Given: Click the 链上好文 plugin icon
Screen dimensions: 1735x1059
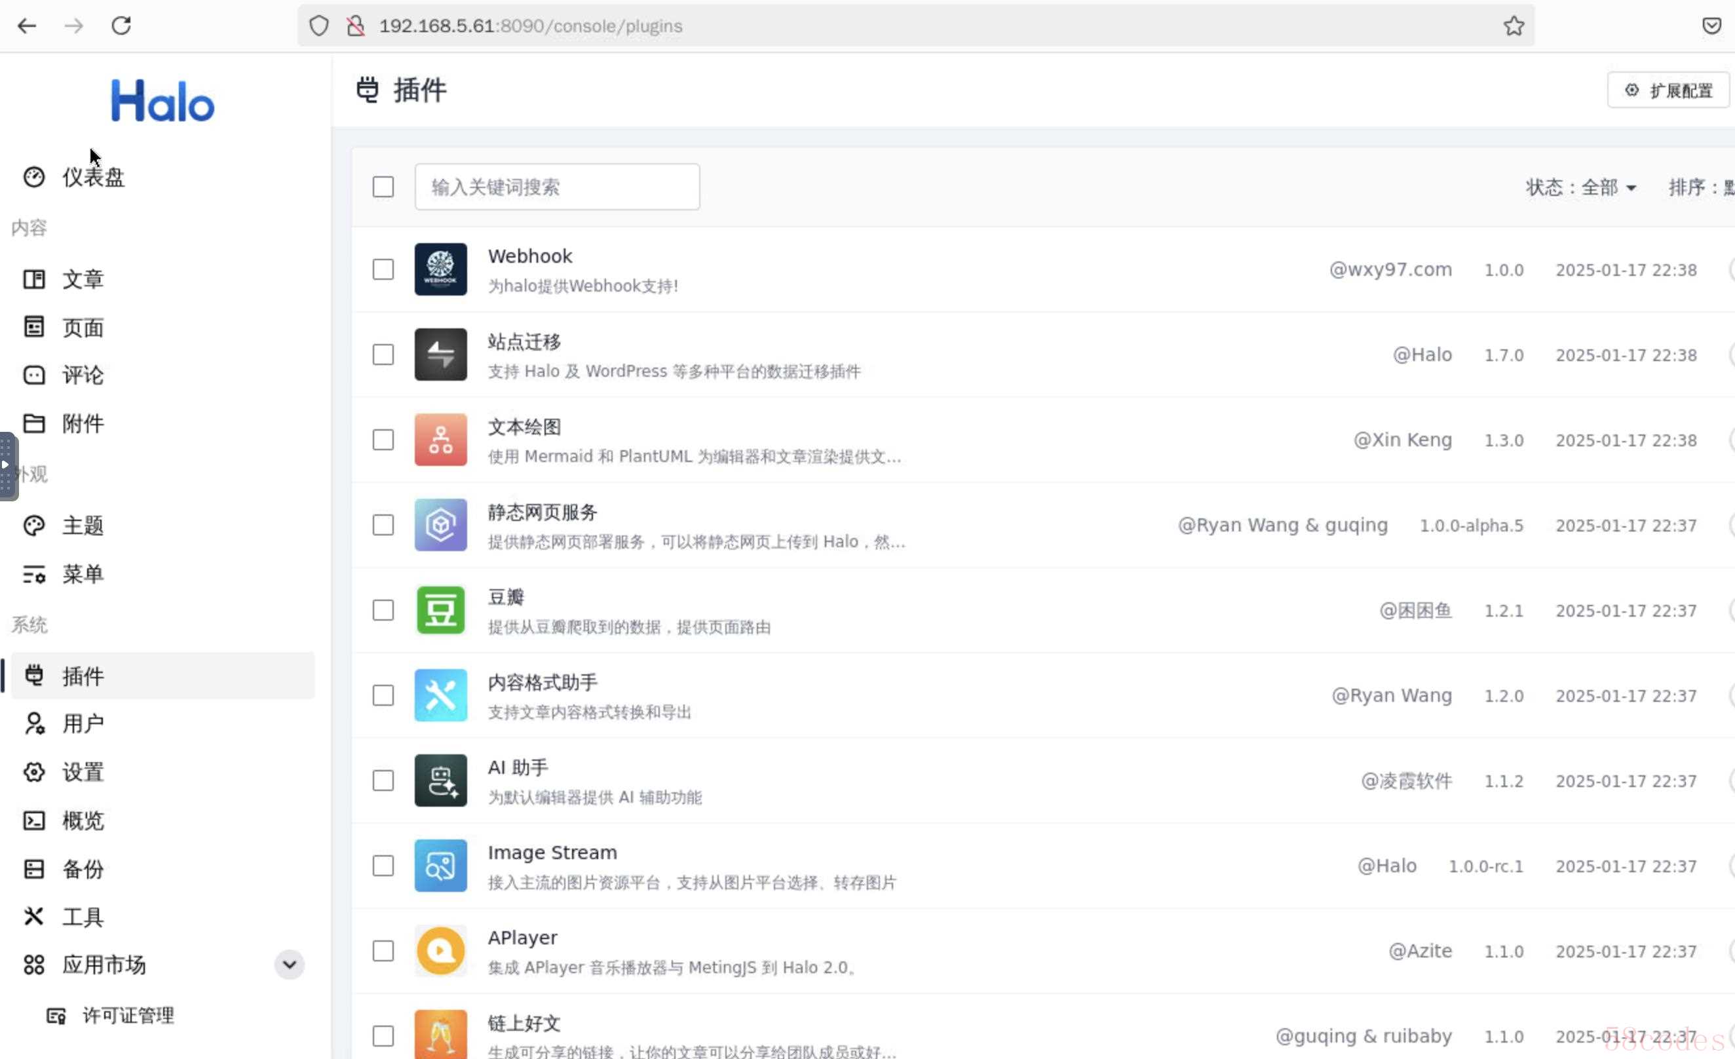Looking at the screenshot, I should coord(441,1034).
